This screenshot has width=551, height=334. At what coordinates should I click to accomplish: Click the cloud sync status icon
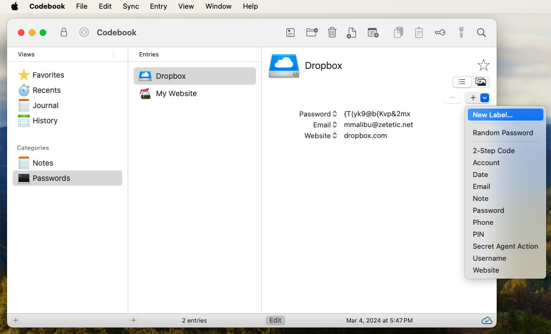coord(487,320)
